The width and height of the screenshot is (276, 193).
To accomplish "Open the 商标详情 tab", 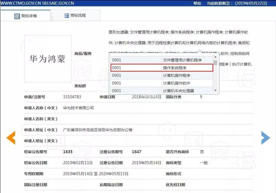I will tap(26, 16).
